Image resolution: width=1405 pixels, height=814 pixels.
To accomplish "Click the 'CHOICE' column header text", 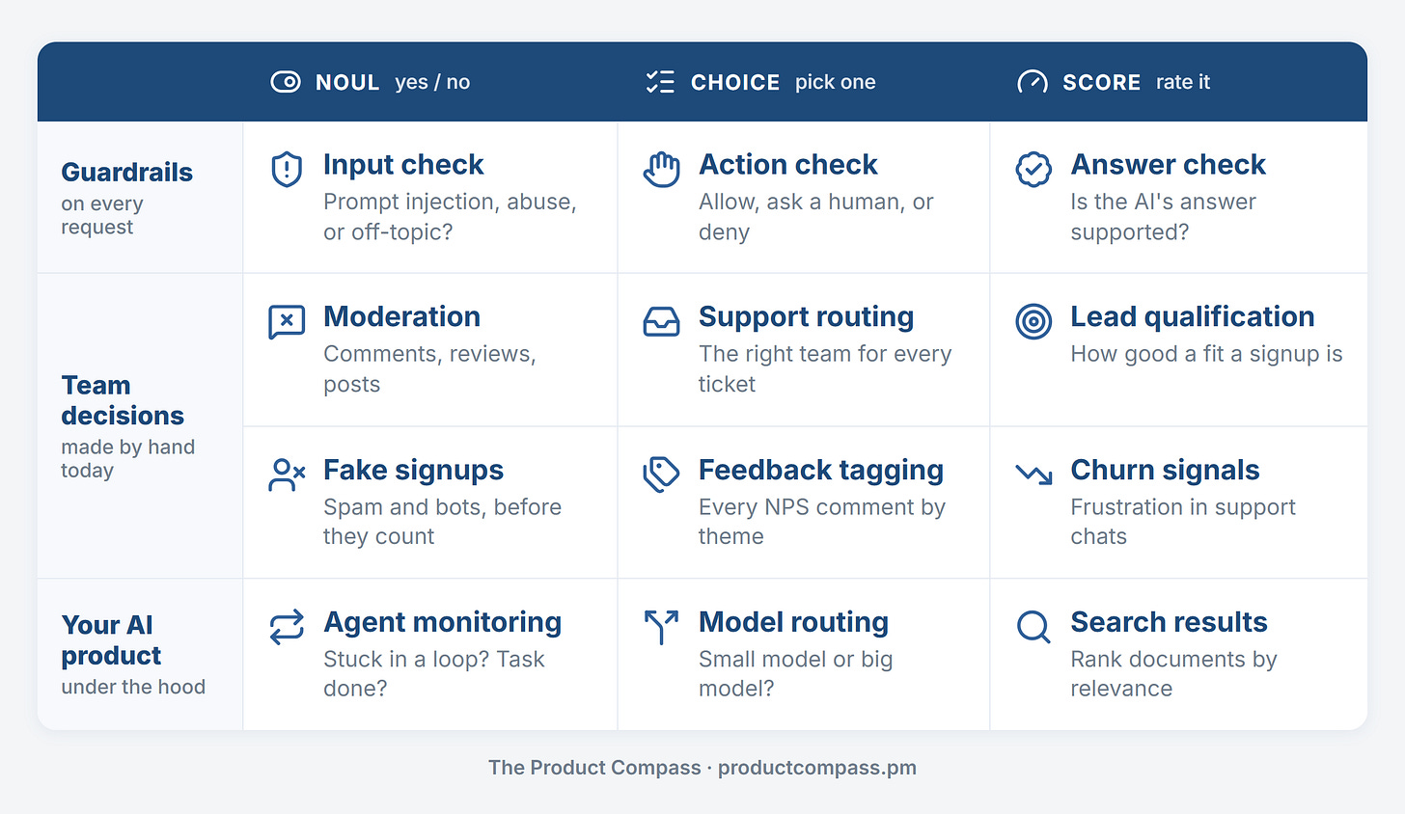I will pos(735,83).
